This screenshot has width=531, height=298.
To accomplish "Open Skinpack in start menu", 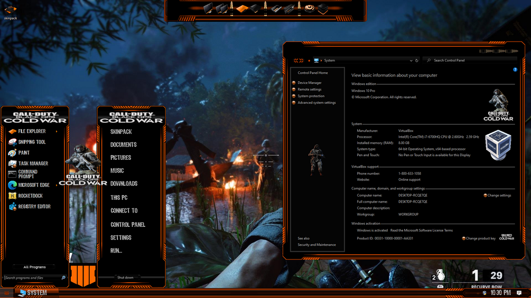I will click(121, 132).
